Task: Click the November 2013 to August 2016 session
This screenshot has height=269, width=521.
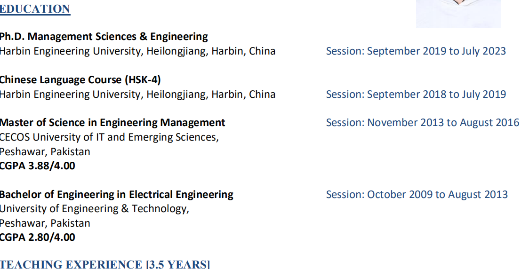Action: tap(422, 123)
